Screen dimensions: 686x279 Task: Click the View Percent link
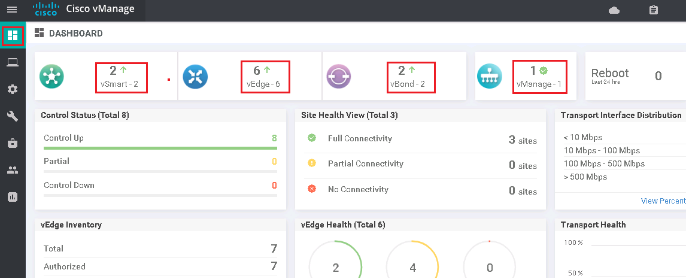click(x=663, y=201)
